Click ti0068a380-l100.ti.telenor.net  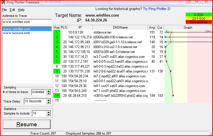[113, 37]
